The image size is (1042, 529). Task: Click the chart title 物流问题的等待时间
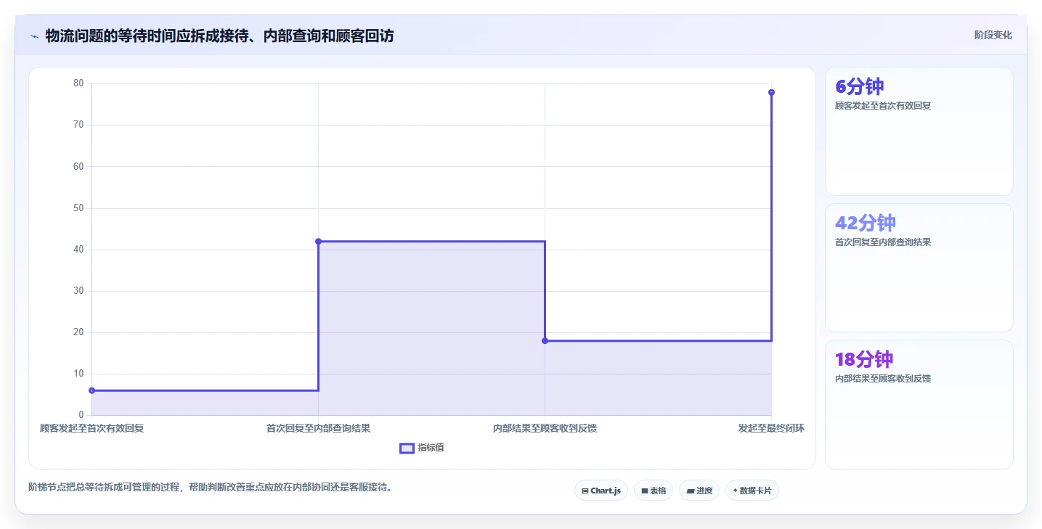pyautogui.click(x=219, y=36)
